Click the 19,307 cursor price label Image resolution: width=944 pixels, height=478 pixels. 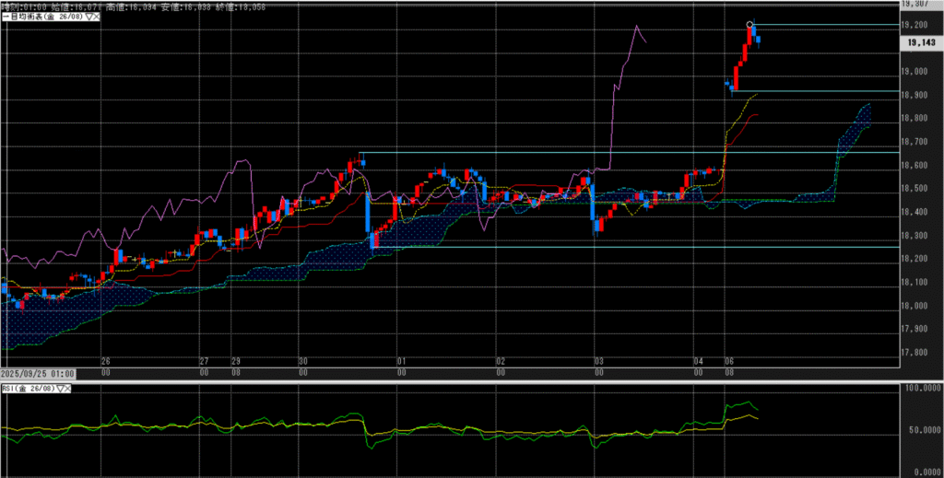coord(919,6)
